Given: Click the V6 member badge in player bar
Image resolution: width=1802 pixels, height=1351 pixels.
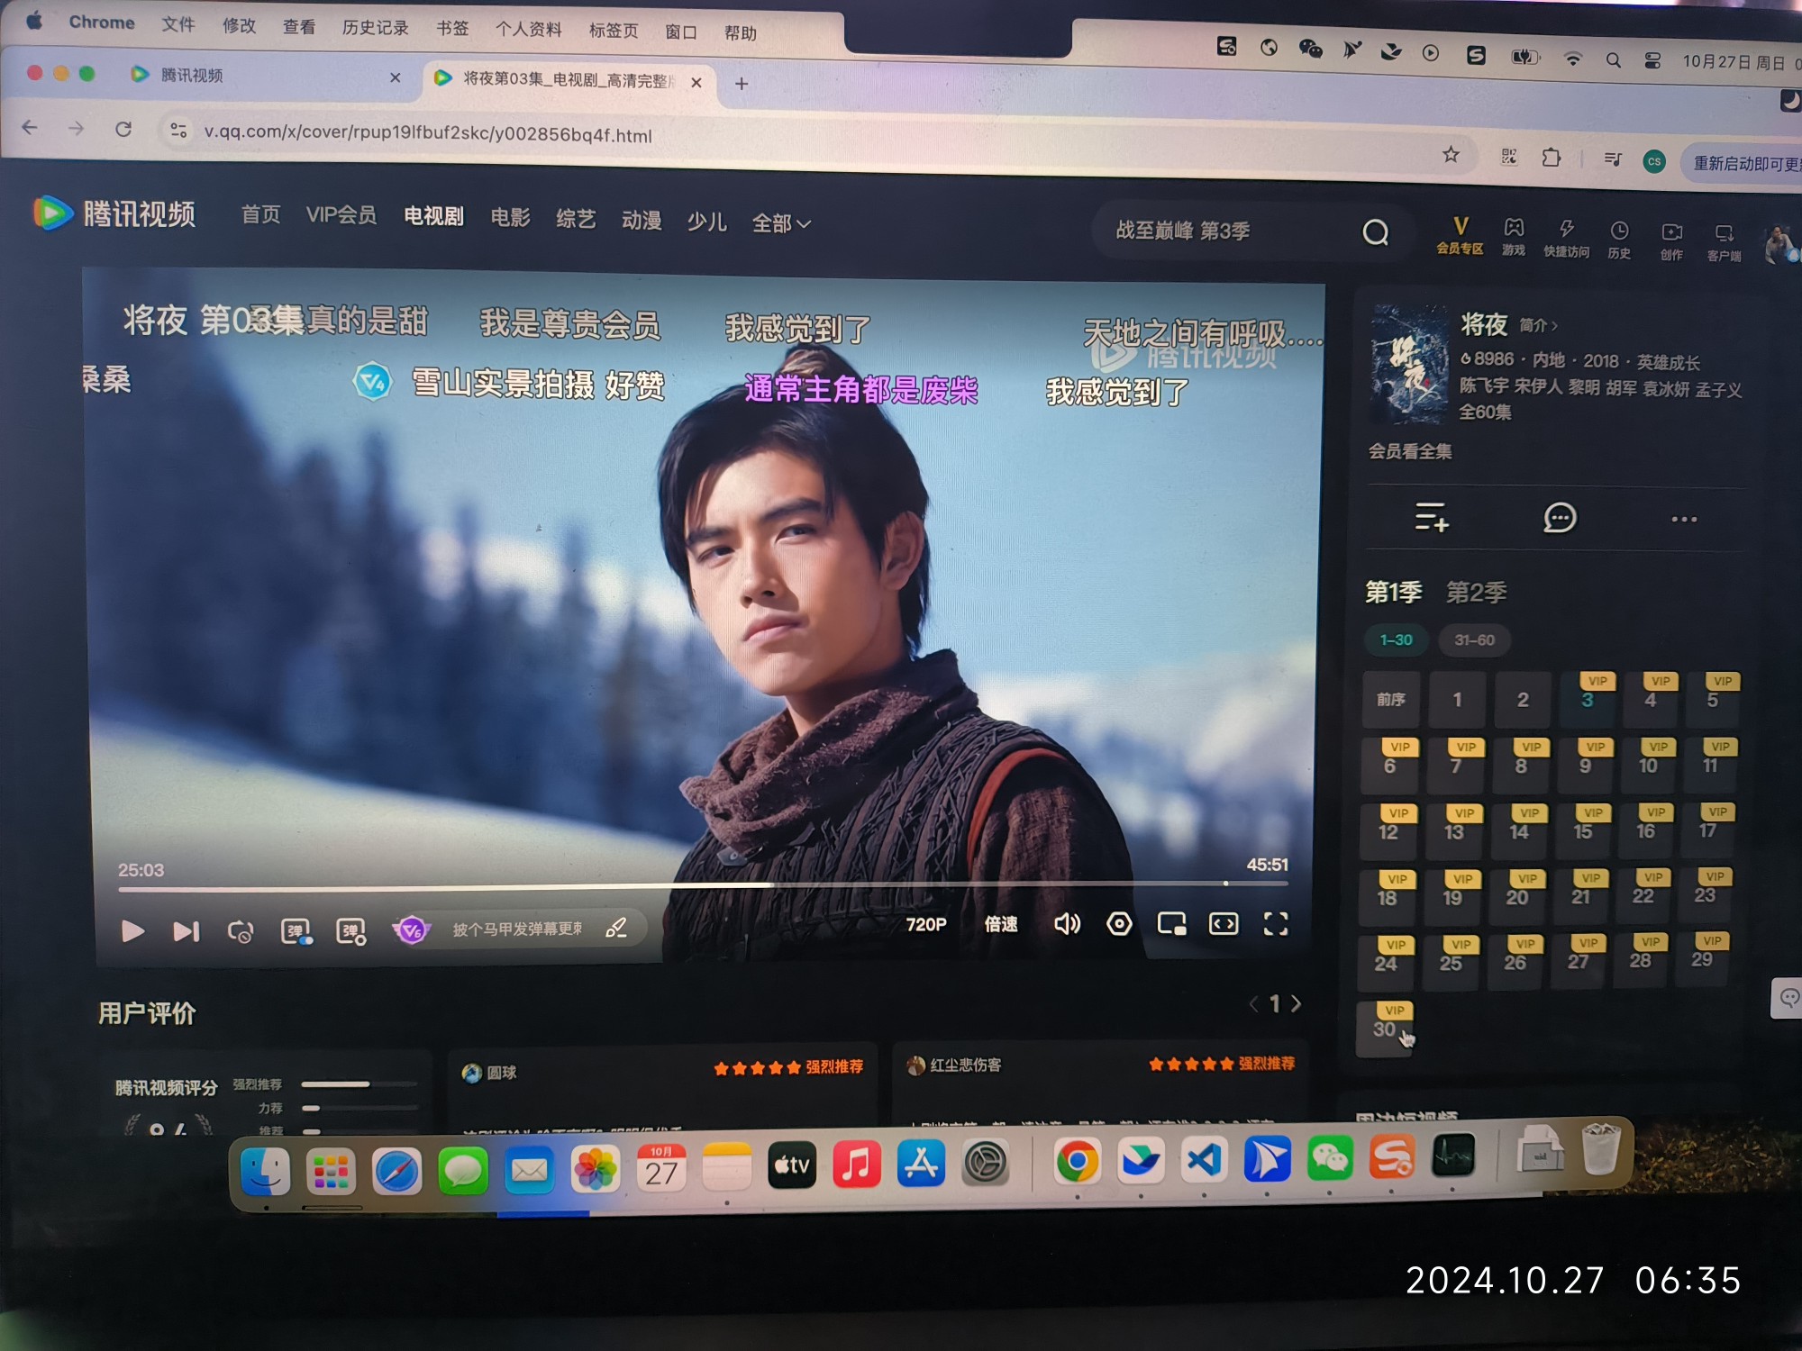Looking at the screenshot, I should [x=411, y=929].
